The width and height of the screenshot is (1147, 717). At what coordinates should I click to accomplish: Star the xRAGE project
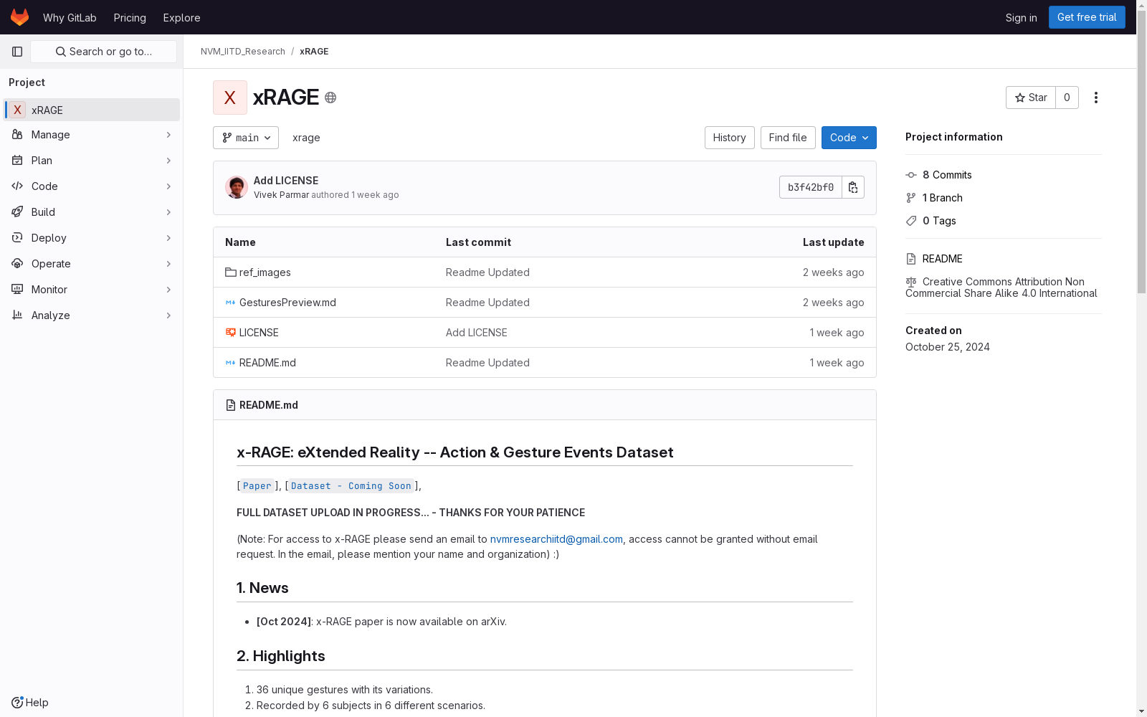tap(1031, 98)
